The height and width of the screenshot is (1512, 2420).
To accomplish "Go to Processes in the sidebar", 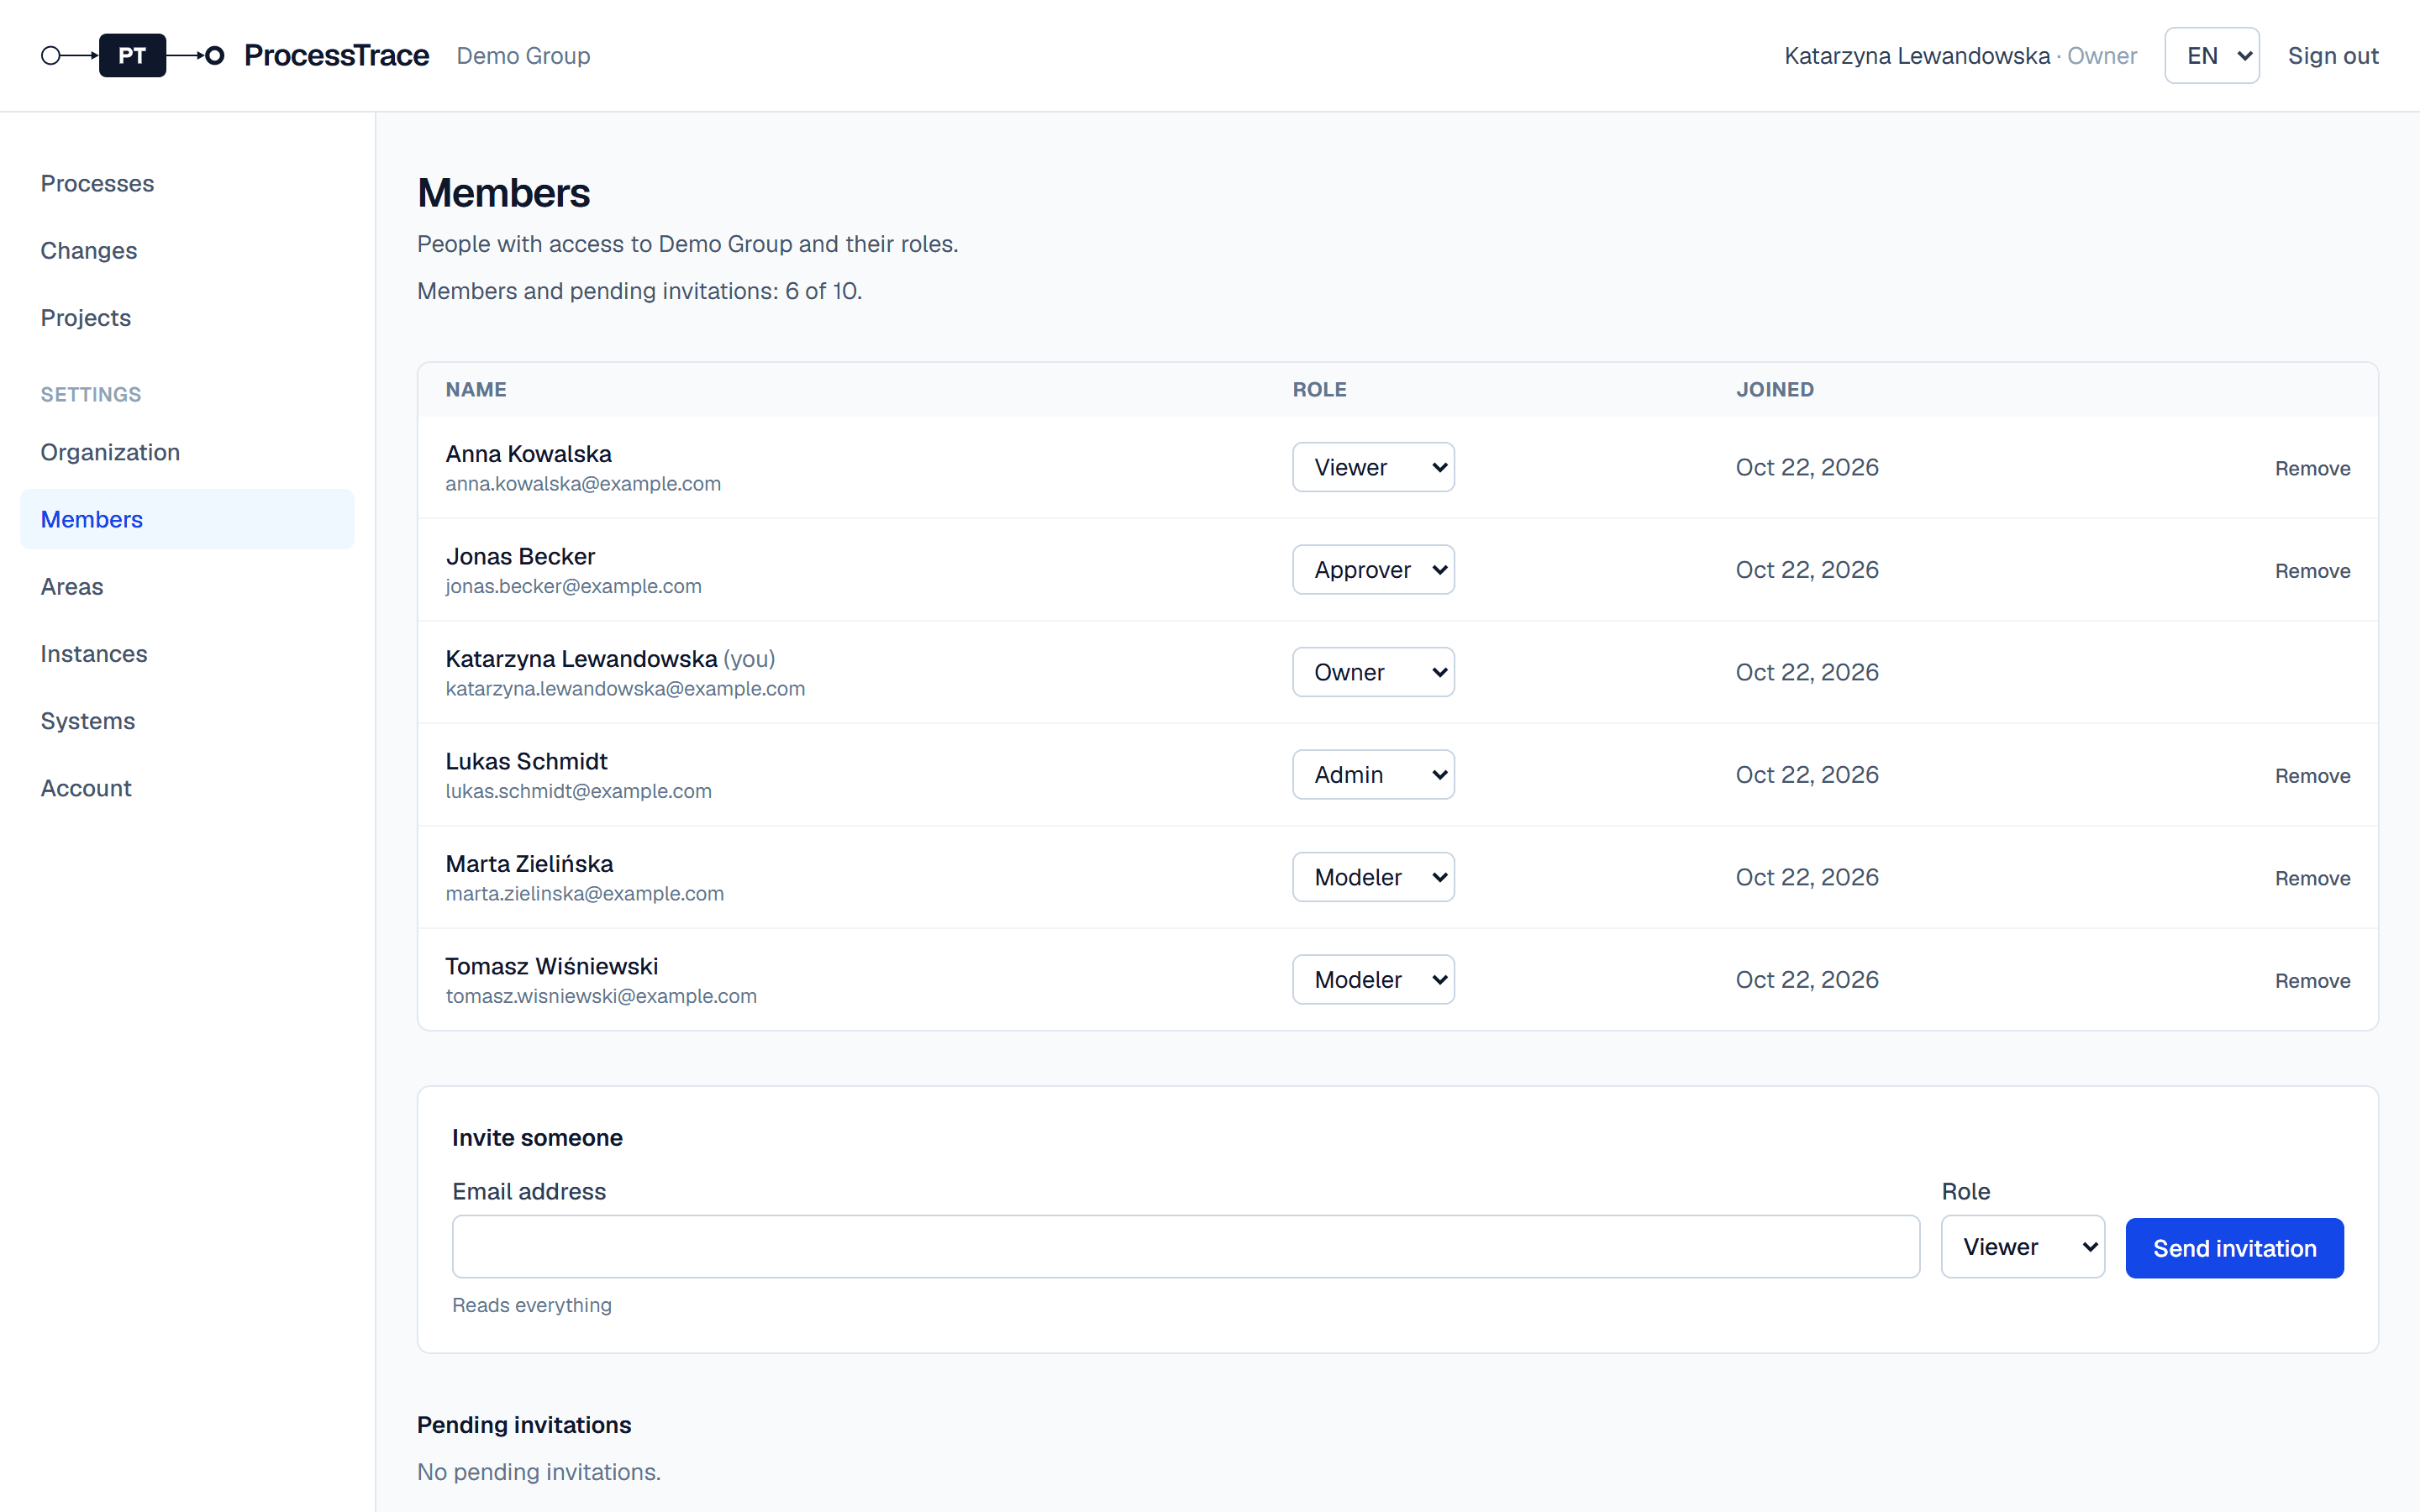I will [187, 184].
